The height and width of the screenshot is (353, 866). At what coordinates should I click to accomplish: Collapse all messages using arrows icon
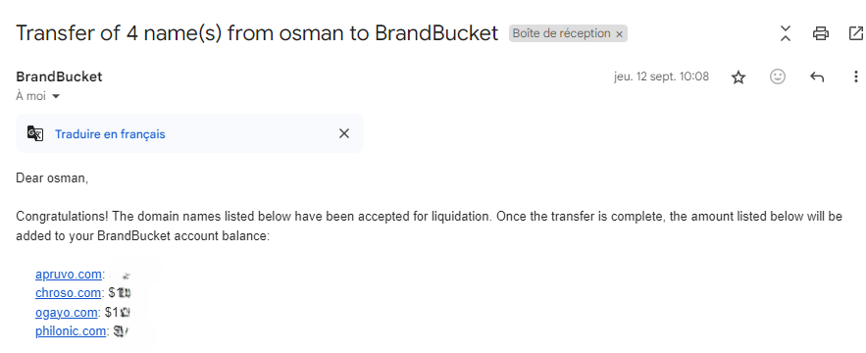(x=786, y=33)
